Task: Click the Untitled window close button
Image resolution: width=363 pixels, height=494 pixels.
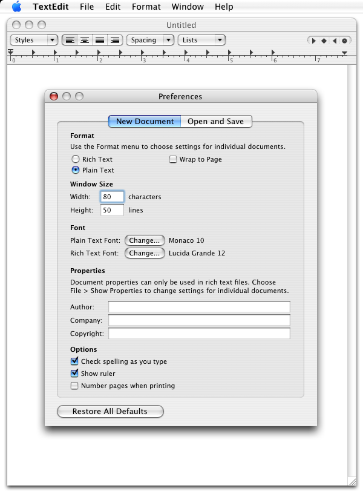Action: 16,25
